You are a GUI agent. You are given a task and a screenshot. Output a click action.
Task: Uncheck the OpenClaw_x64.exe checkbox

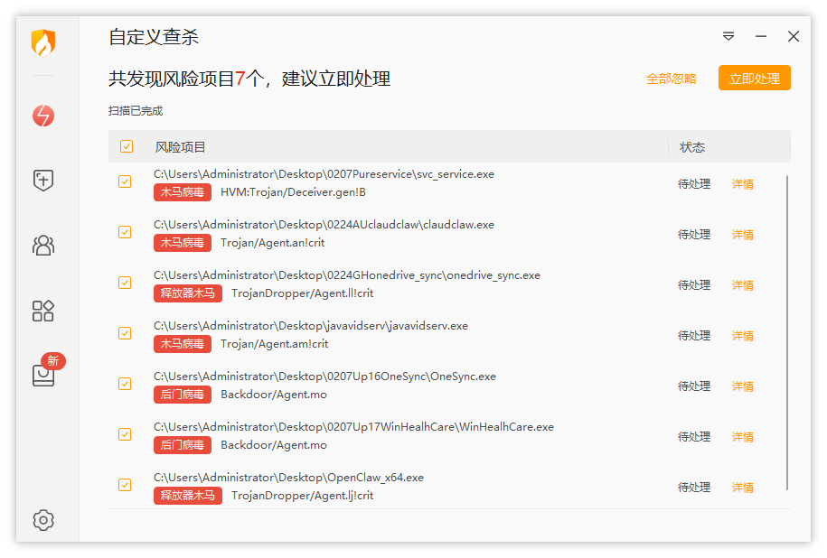pyautogui.click(x=125, y=485)
